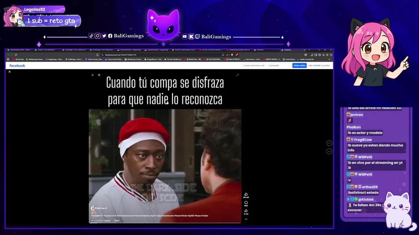
Task: Open the ¿Has olvidado la cuenta? link
Action: click(x=319, y=66)
